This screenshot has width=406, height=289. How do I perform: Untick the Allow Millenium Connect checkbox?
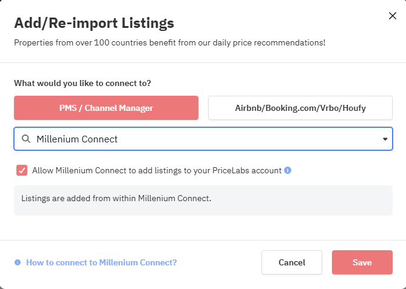(22, 170)
